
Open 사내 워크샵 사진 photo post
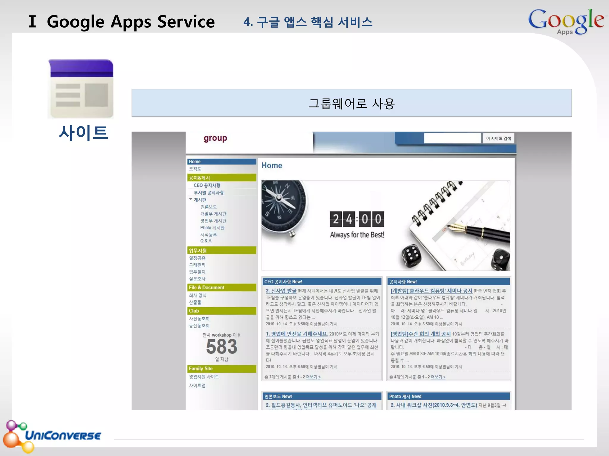(434, 405)
